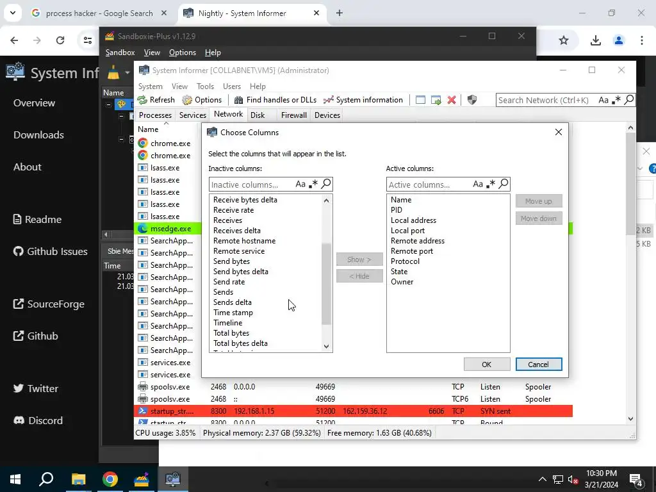Viewport: 656px width, 492px height.
Task: Click the Move down button
Action: [538, 218]
